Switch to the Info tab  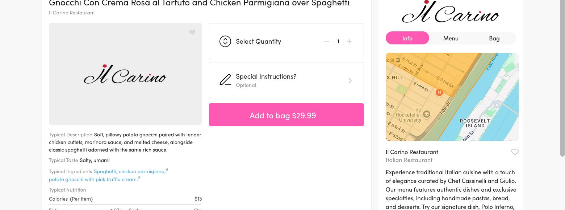(407, 38)
